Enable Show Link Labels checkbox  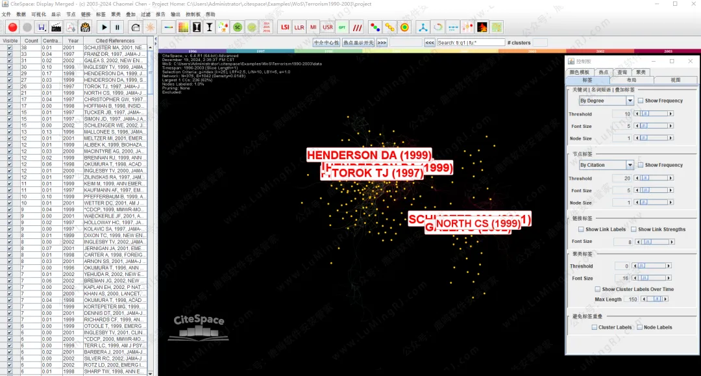(x=582, y=229)
